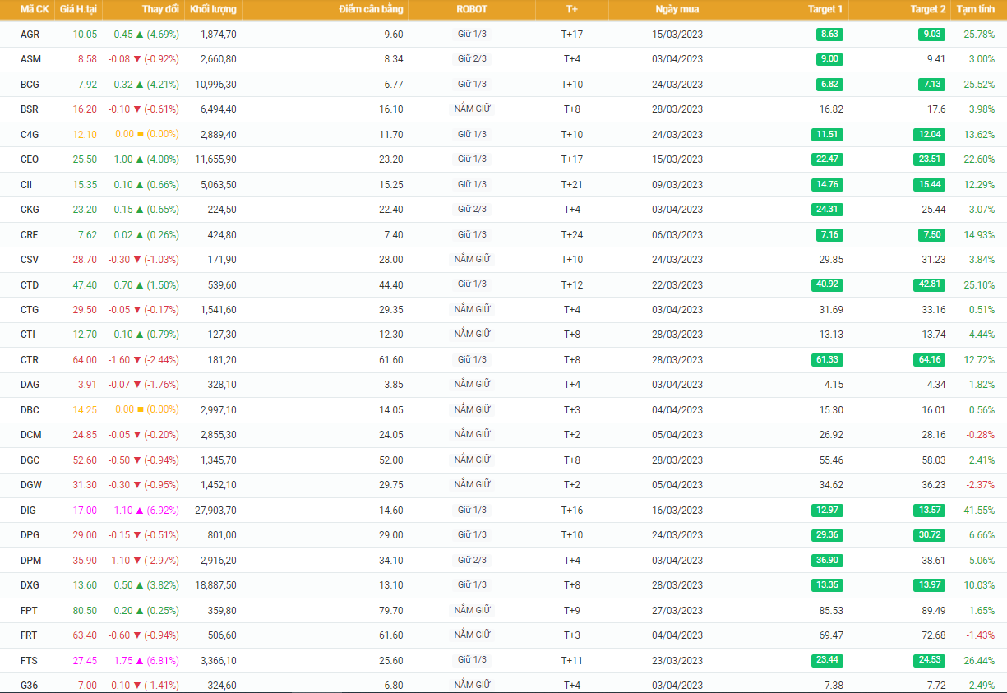Click the green 22.47 badge for CEO
The width and height of the screenshot is (1007, 693).
[x=827, y=159]
